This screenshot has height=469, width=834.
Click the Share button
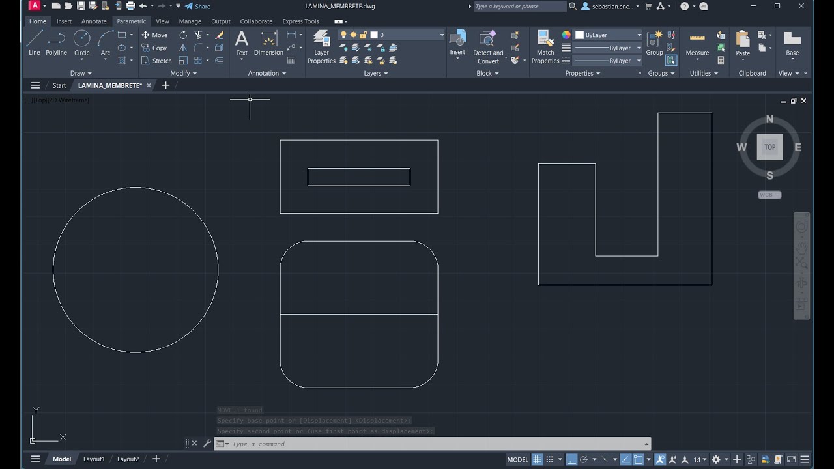197,6
